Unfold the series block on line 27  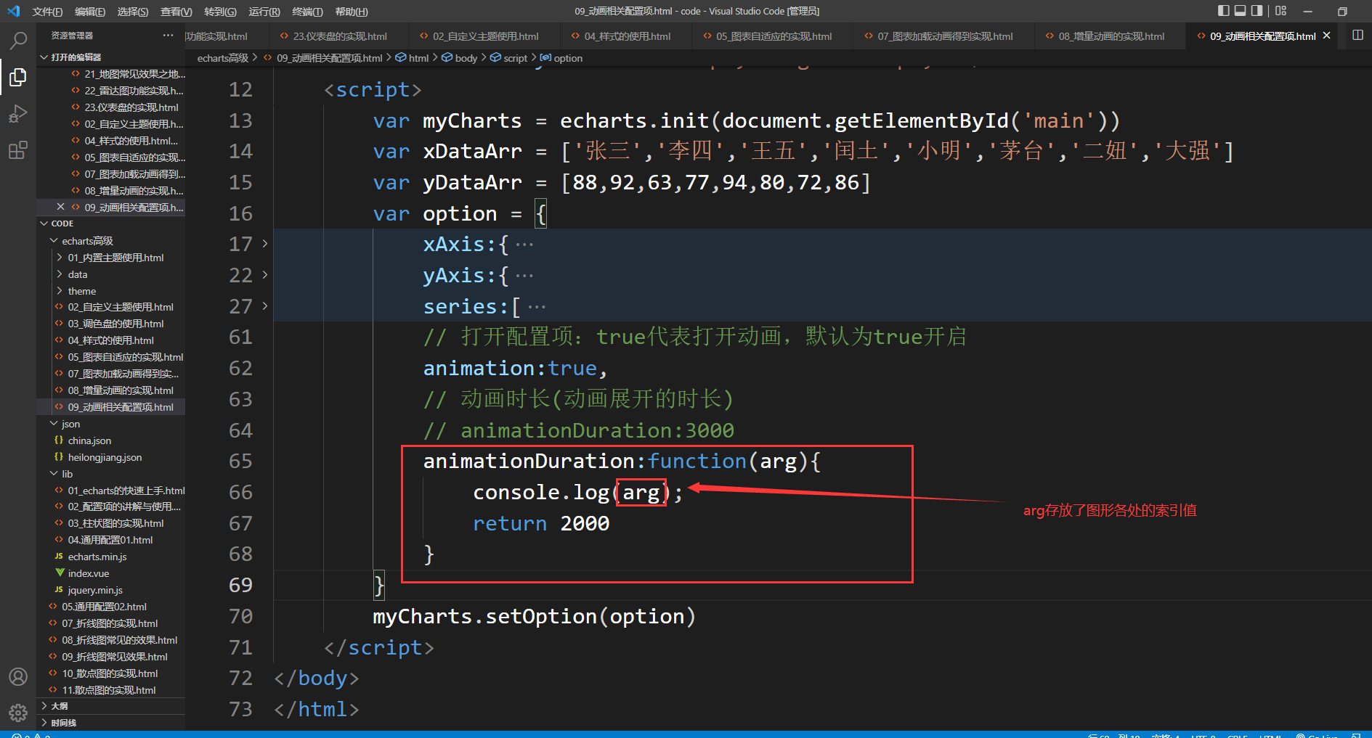click(x=265, y=306)
